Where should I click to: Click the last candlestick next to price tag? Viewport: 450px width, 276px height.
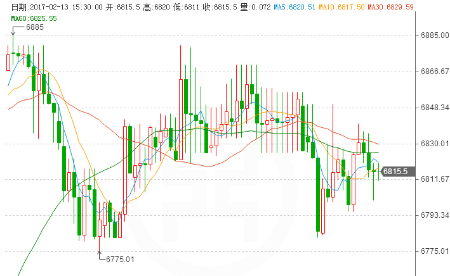pyautogui.click(x=378, y=172)
